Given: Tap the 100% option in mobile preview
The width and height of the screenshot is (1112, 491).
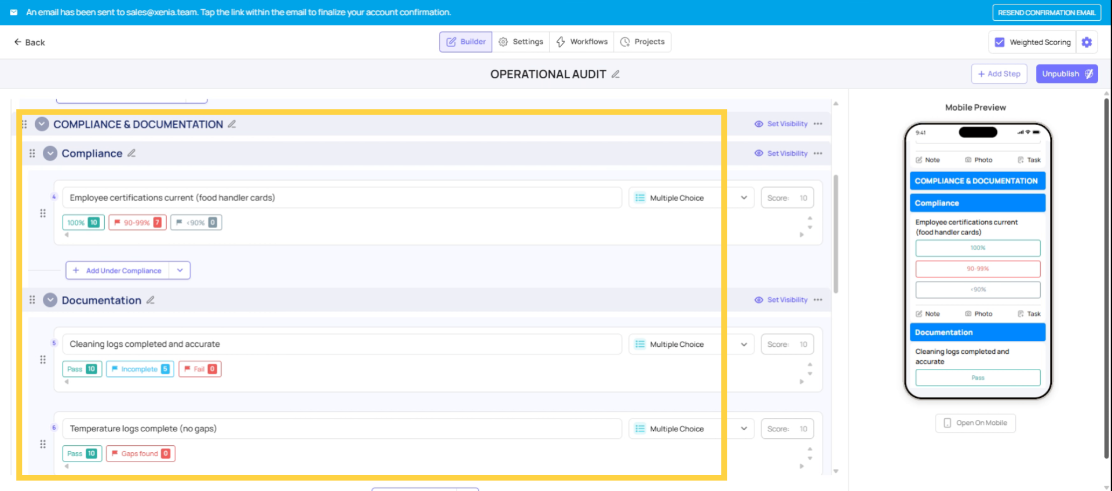Looking at the screenshot, I should click(978, 248).
